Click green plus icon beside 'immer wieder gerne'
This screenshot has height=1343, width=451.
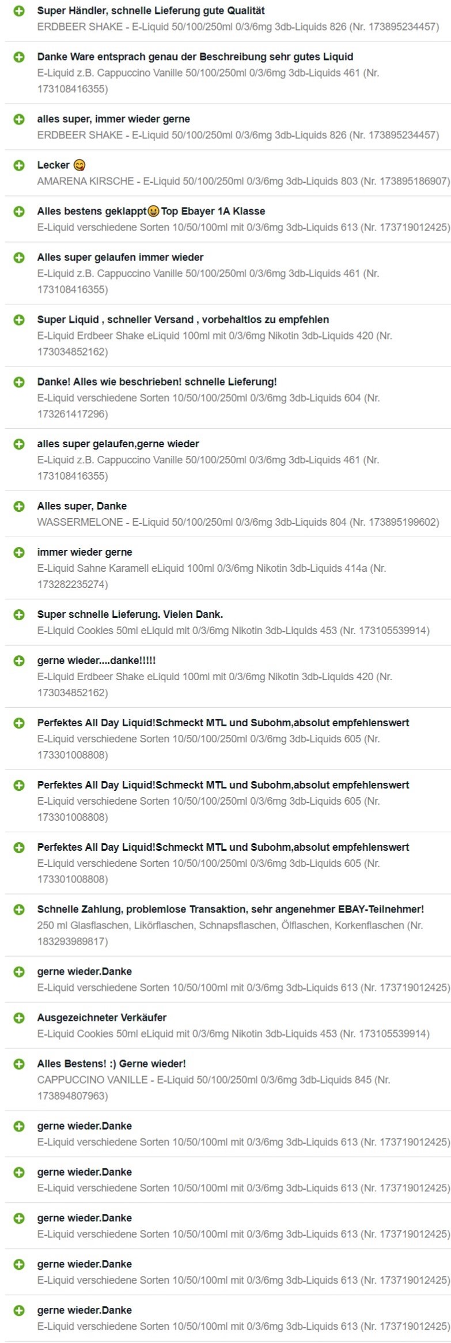pyautogui.click(x=19, y=553)
